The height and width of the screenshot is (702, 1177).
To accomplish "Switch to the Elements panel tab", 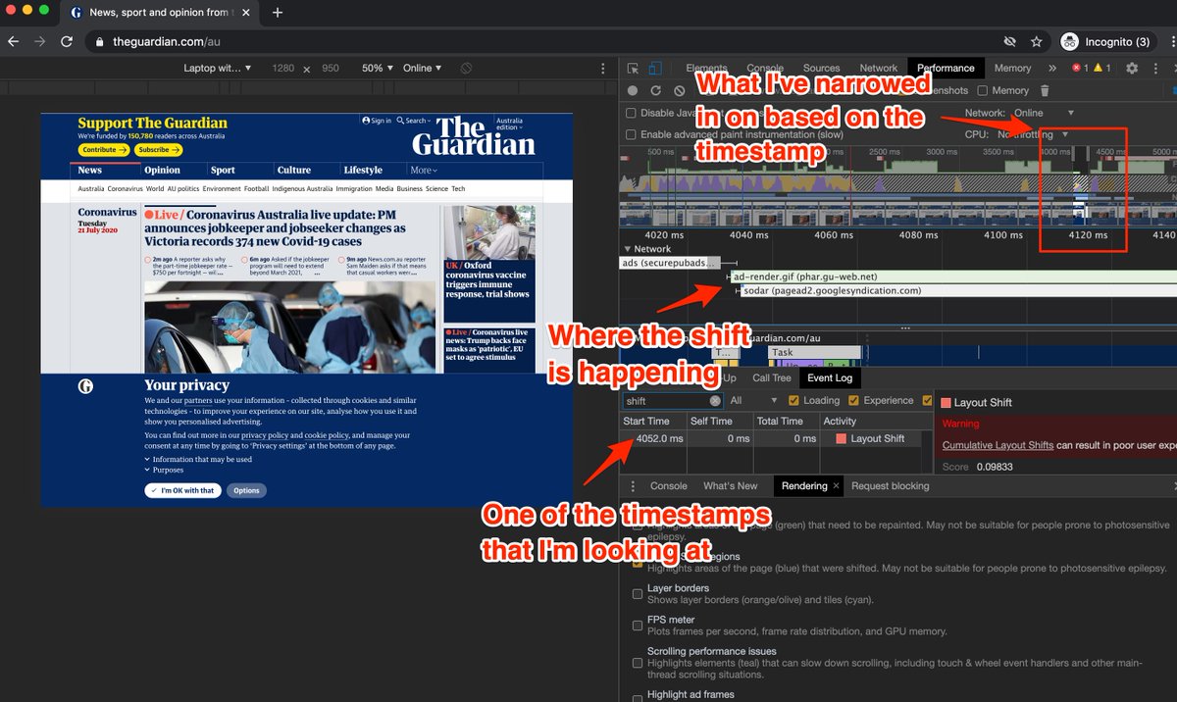I will click(706, 69).
